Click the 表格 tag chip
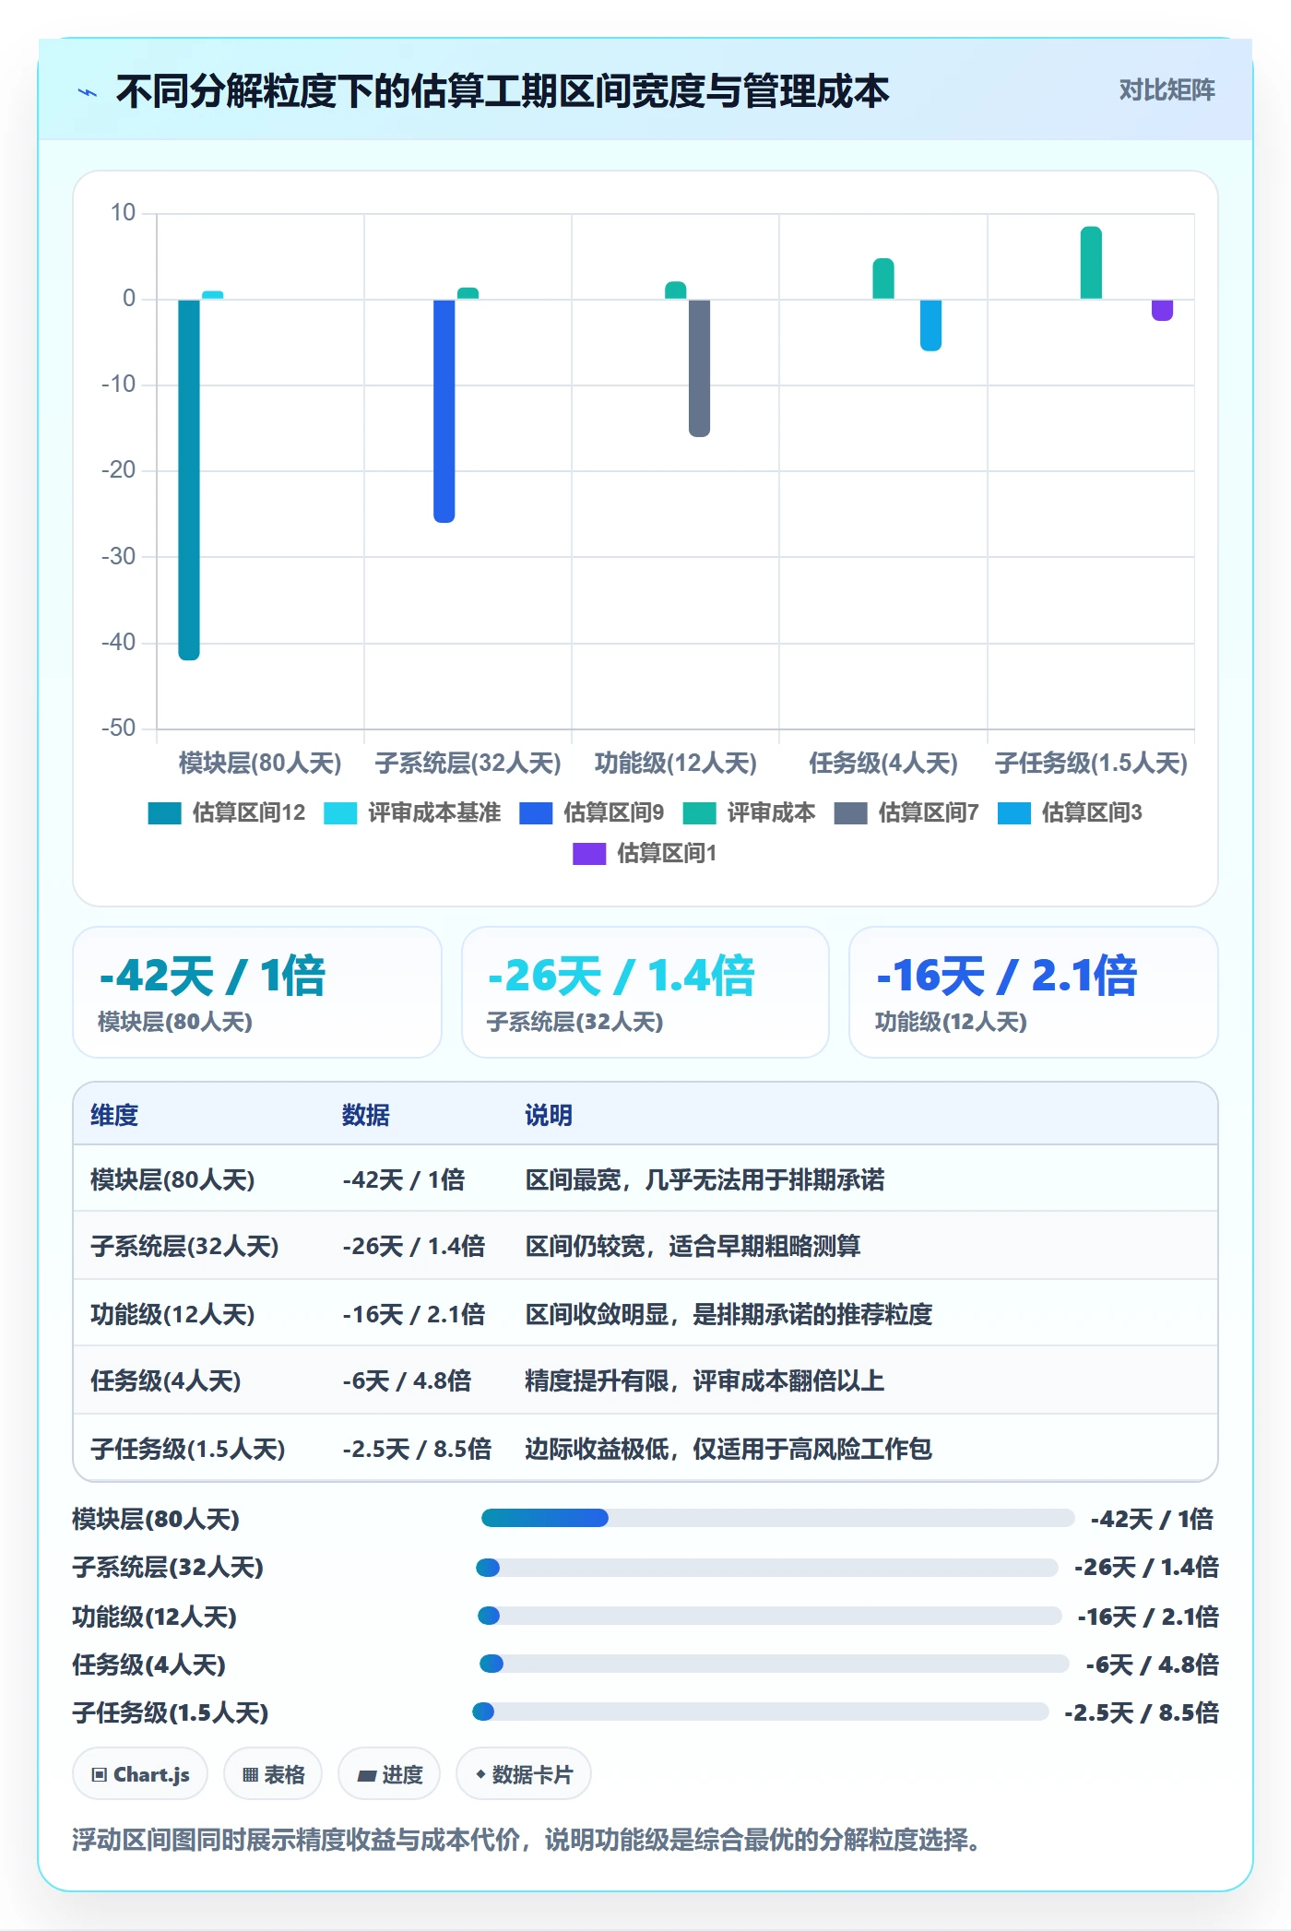Image resolution: width=1291 pixels, height=1931 pixels. (273, 1774)
